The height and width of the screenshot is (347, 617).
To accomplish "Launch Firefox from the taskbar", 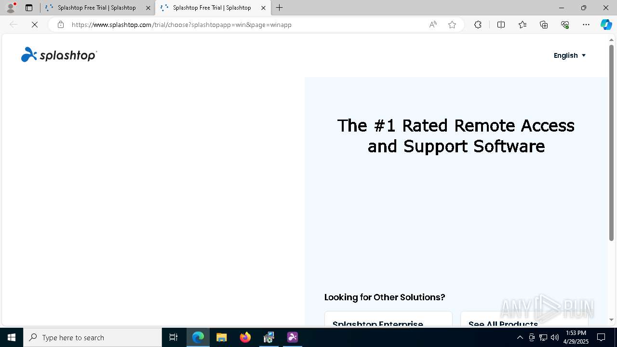I will click(245, 337).
